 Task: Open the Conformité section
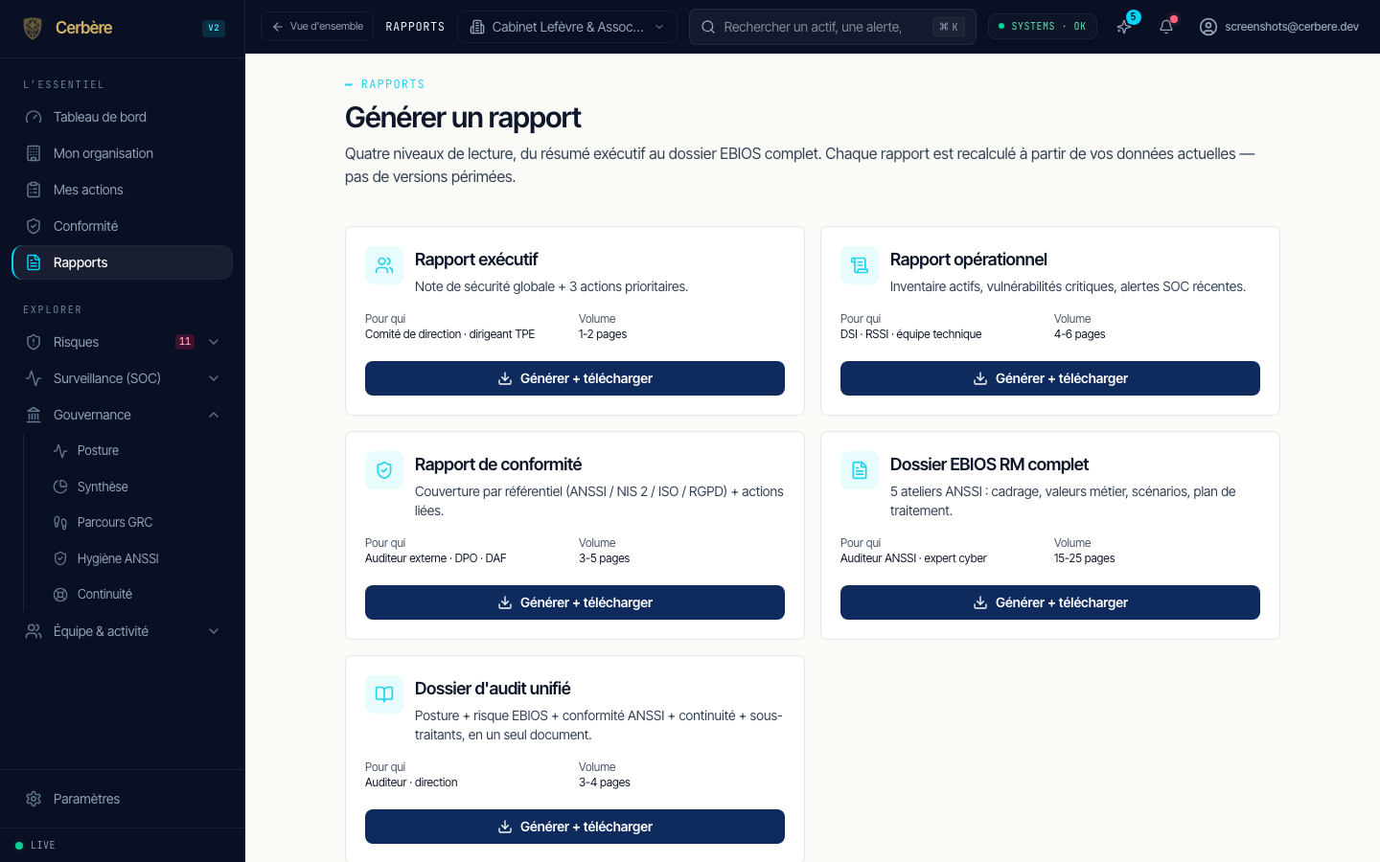coord(122,226)
